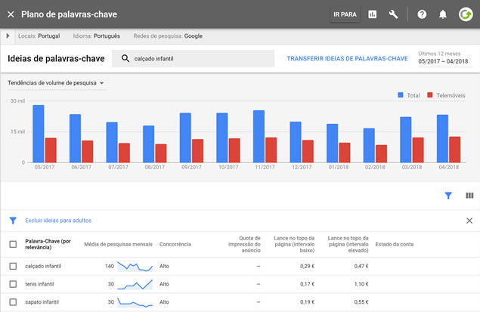Sort by Concorrência column header
The width and height of the screenshot is (480, 312).
(x=175, y=244)
